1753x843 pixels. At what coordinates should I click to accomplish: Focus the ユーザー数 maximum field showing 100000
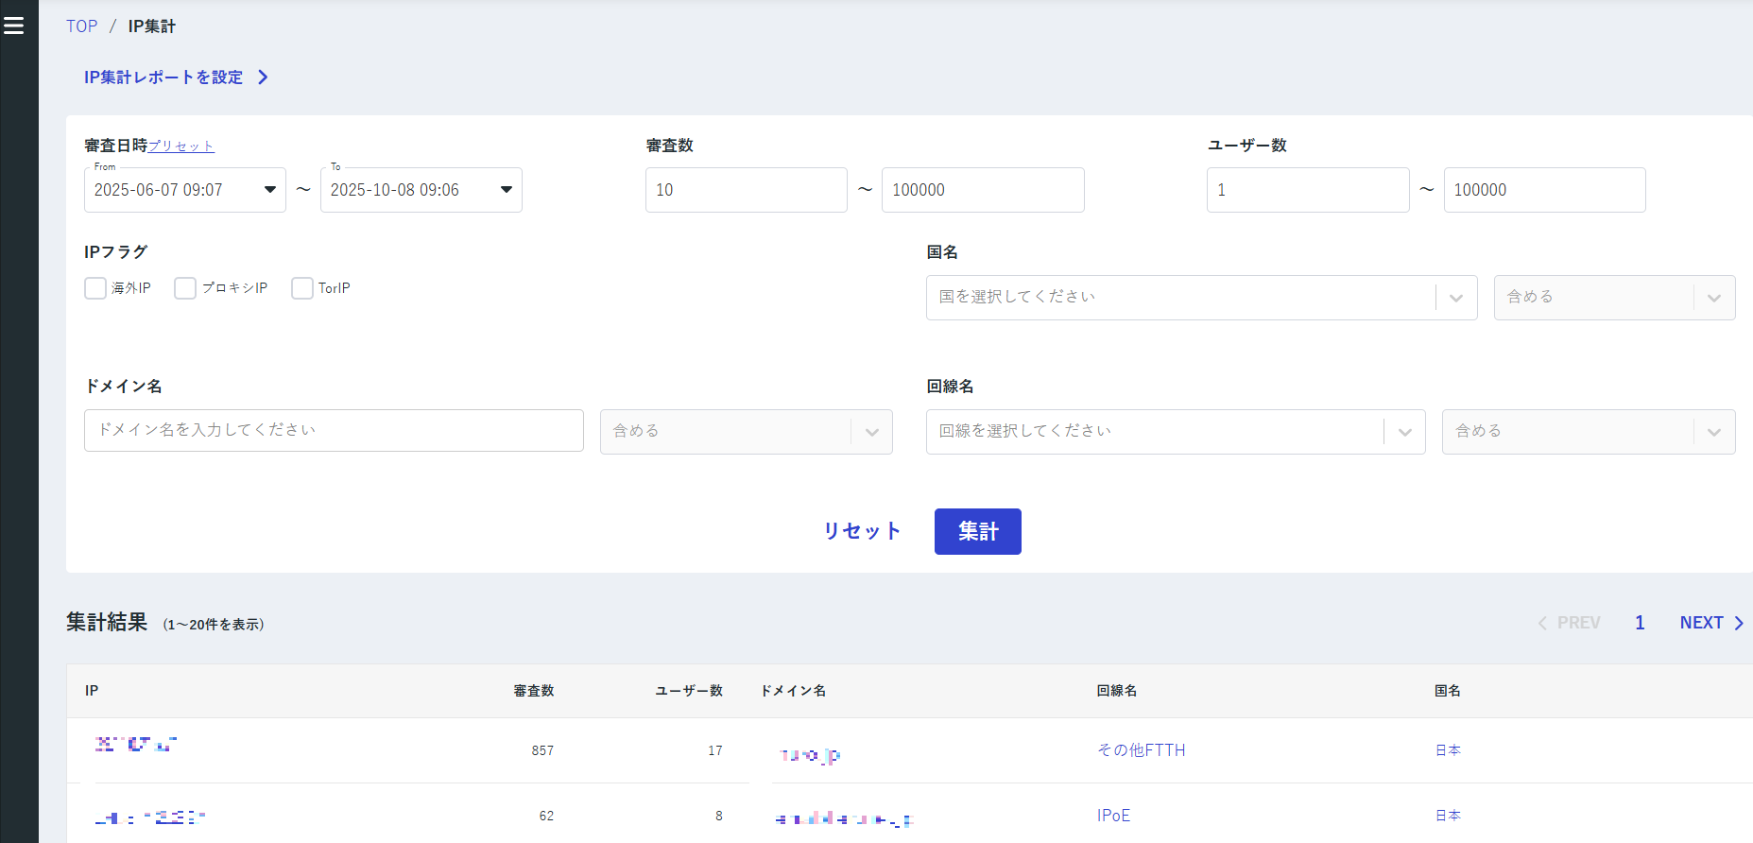pyautogui.click(x=1544, y=190)
